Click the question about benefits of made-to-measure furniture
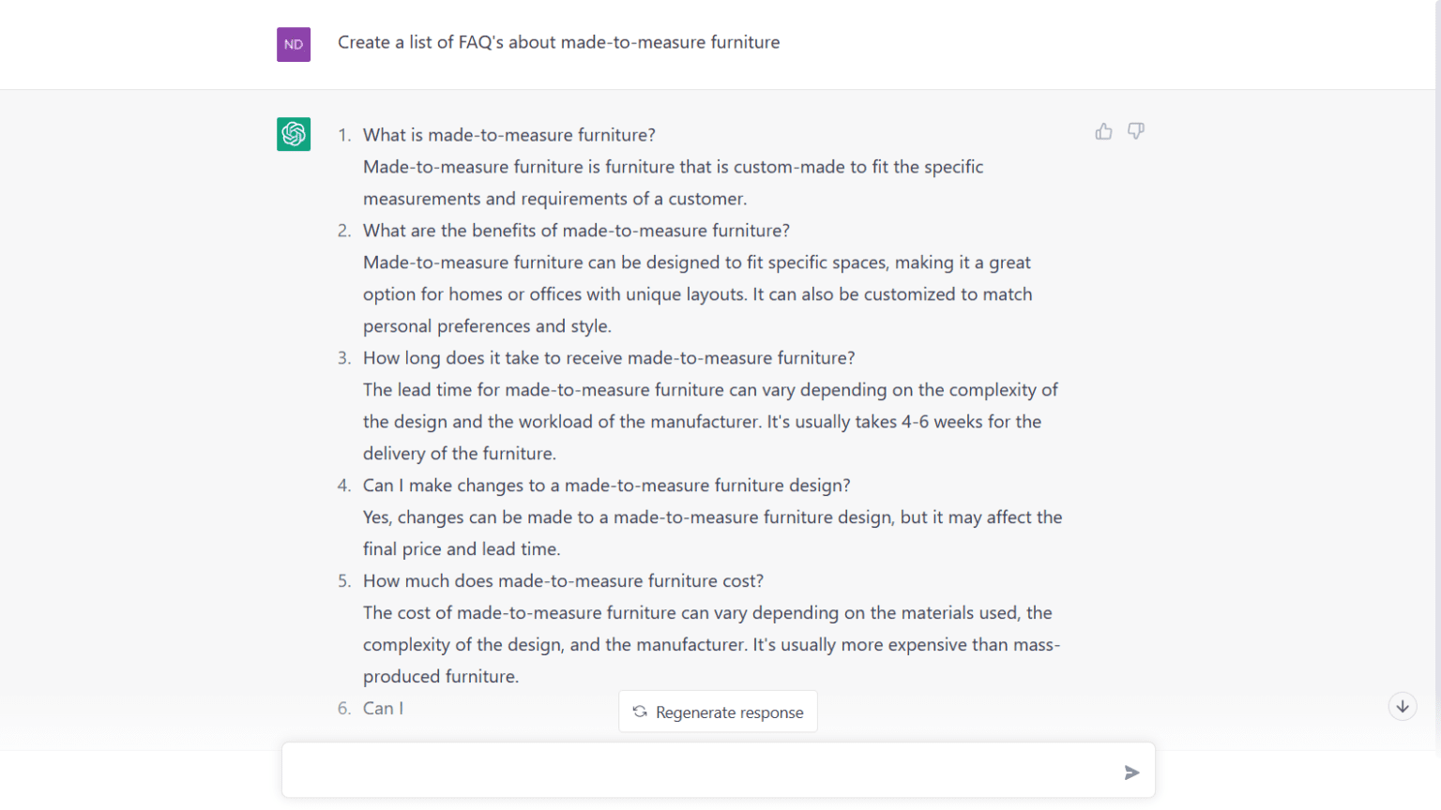This screenshot has width=1441, height=810. tap(576, 231)
